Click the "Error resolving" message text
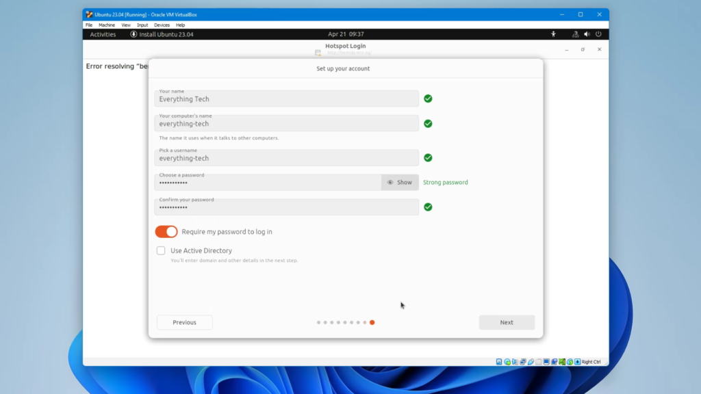Screen dimensions: 701x394 117,66
